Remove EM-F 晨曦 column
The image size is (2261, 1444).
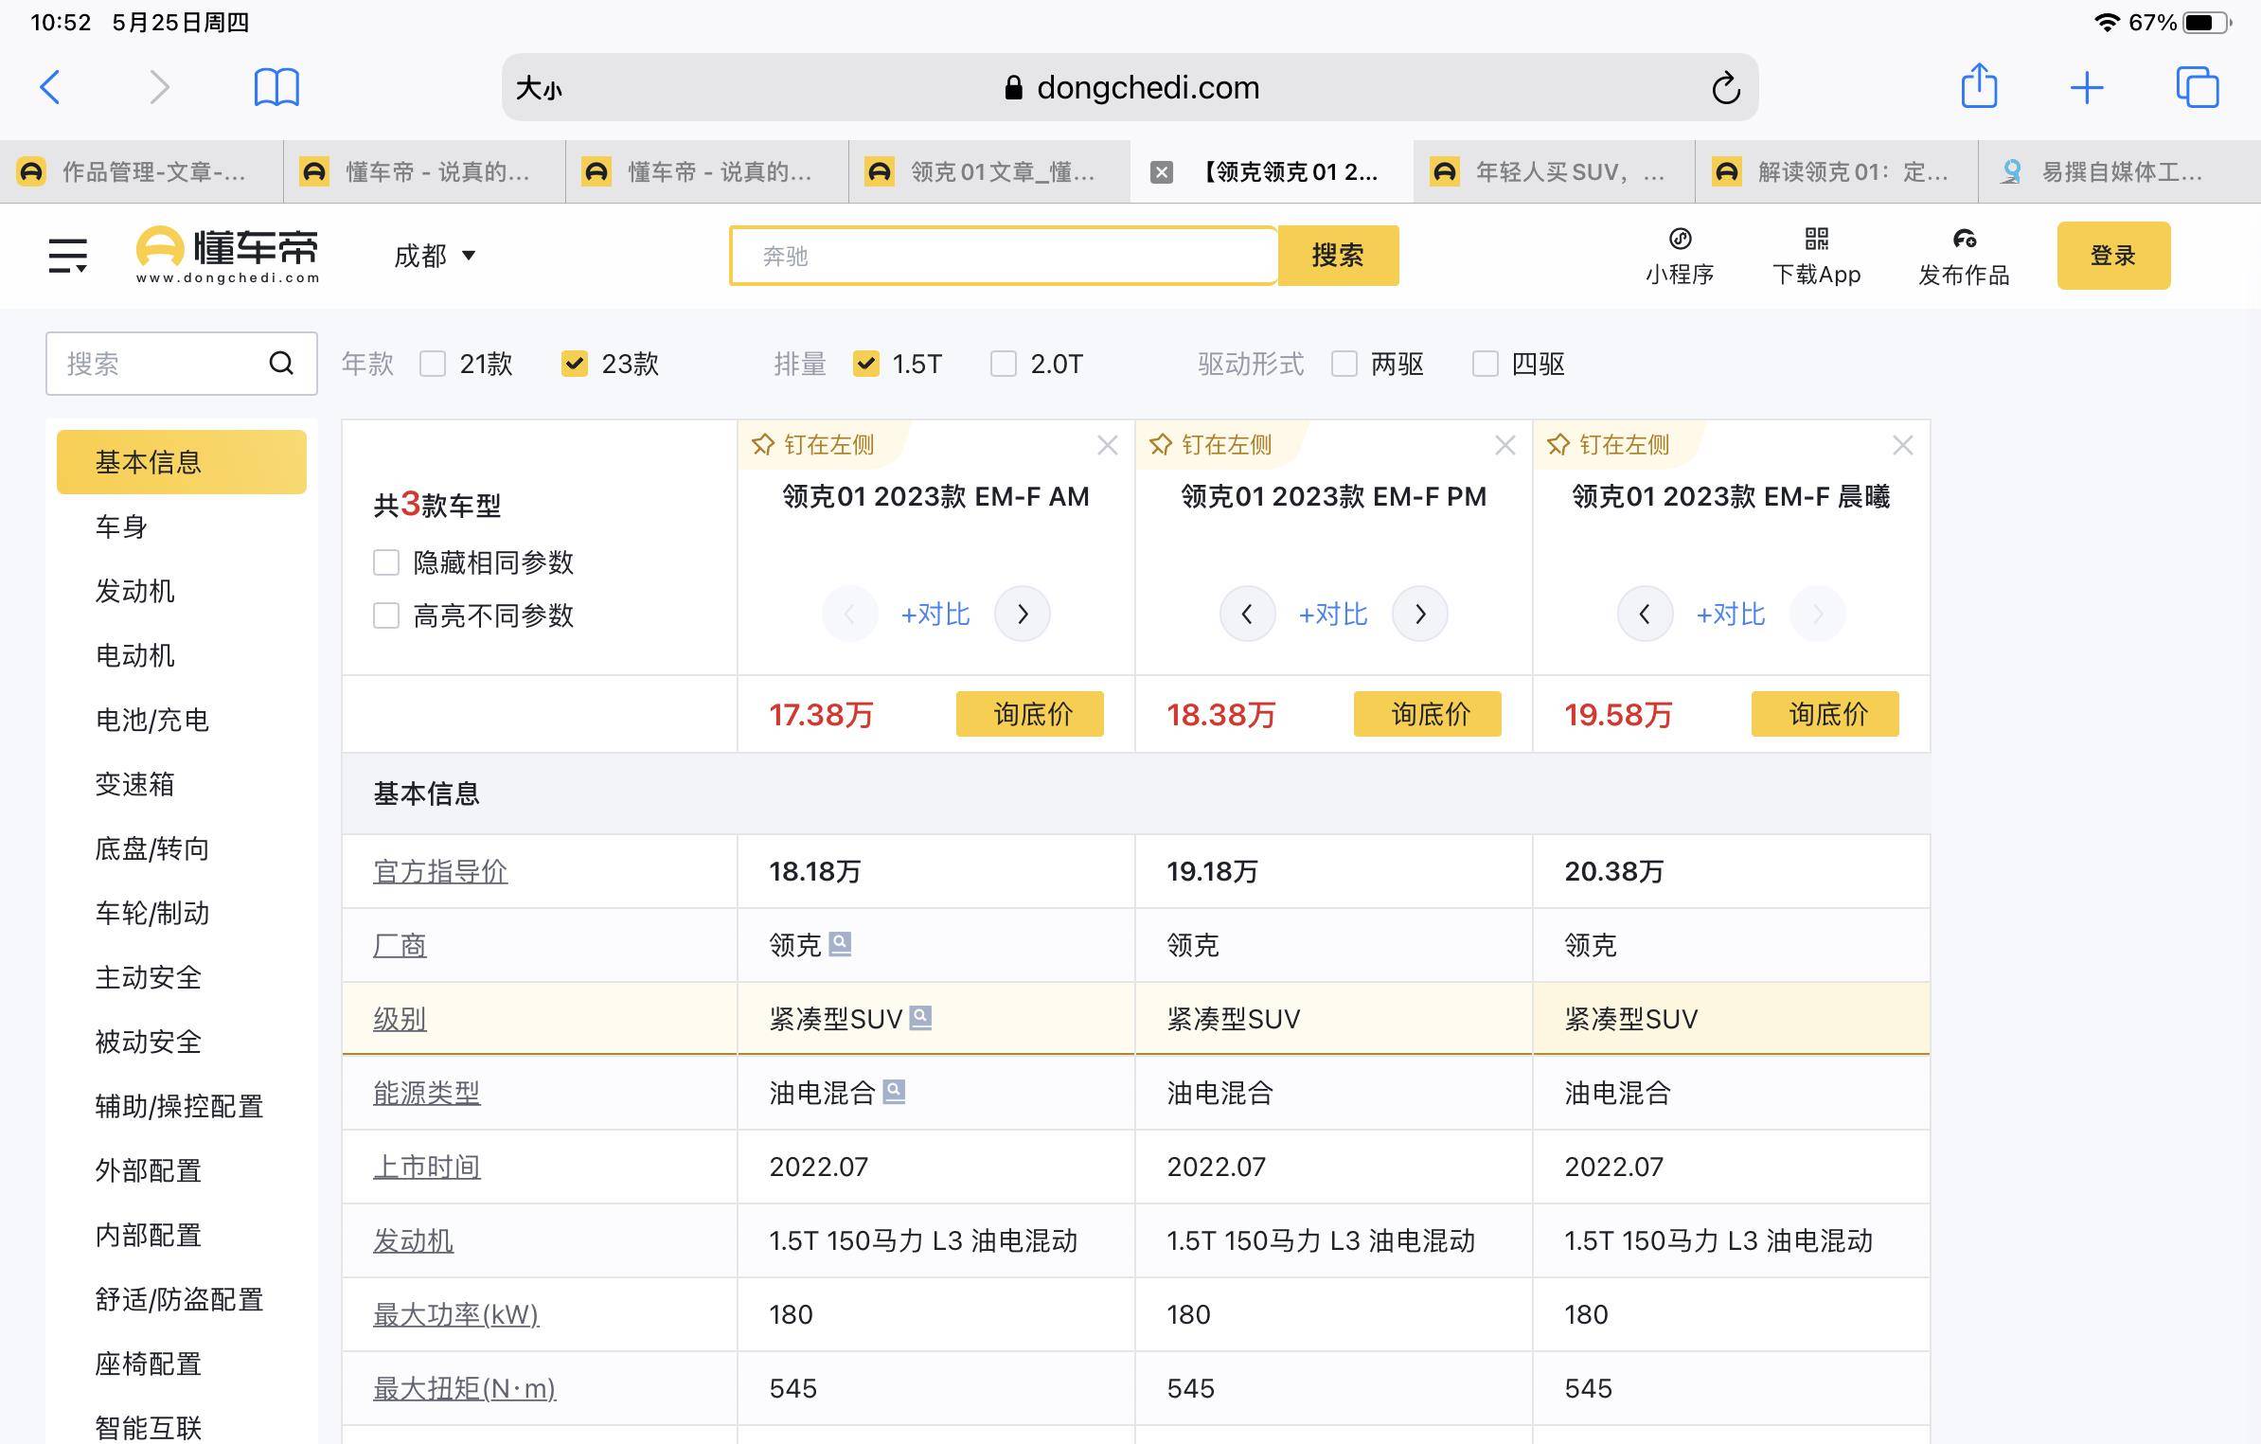(x=1902, y=445)
